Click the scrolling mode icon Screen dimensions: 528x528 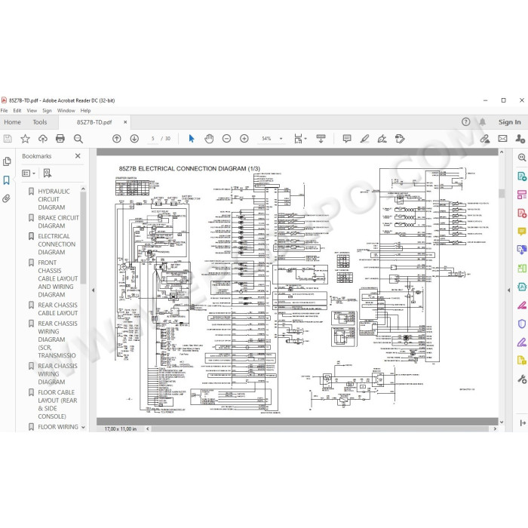(x=321, y=138)
